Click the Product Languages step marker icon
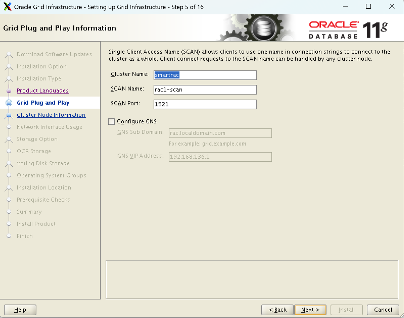The width and height of the screenshot is (404, 318). [9, 91]
